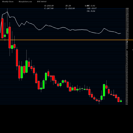133x133 pixels.
Task: Select the close value "C: 267.80"
Action: click(49, 9)
